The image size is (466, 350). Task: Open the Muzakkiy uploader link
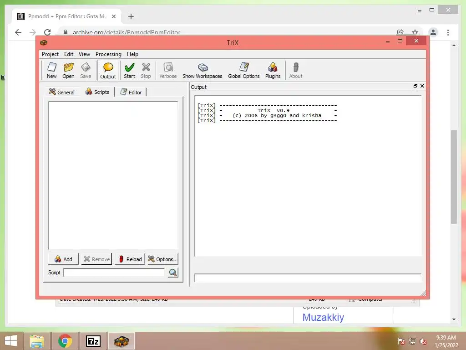(x=323, y=317)
